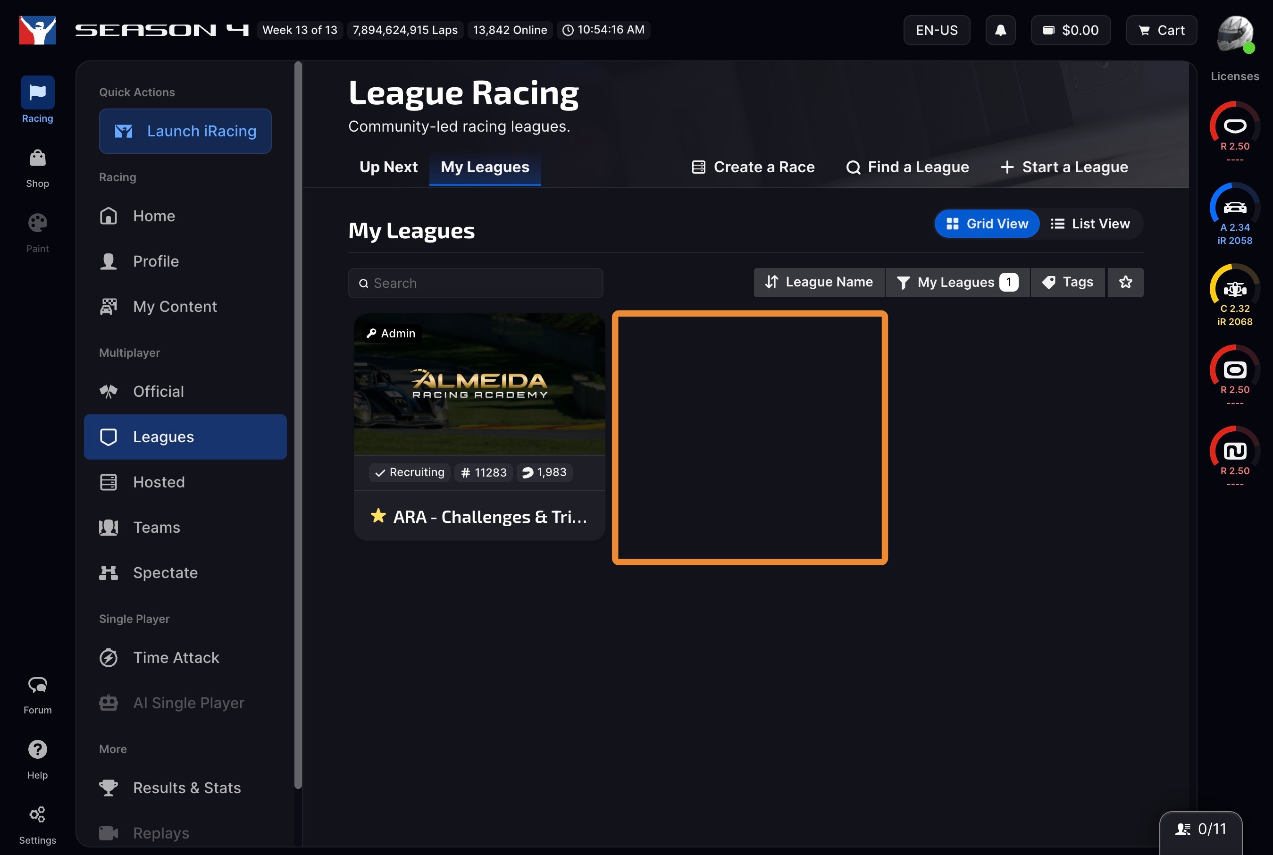Open the Hosted multiplayer section
This screenshot has height=855, width=1273.
(x=159, y=482)
